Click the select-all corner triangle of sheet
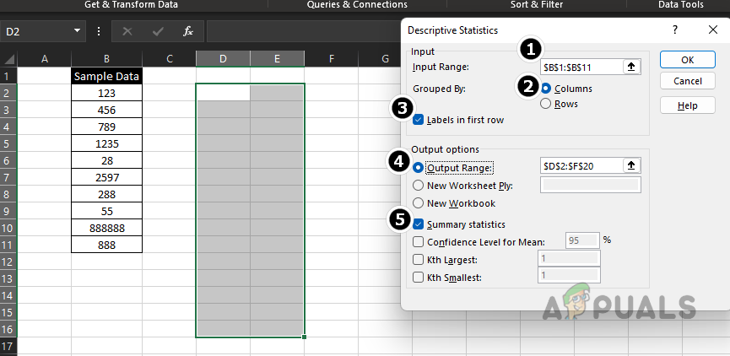Image resolution: width=730 pixels, height=356 pixels. (x=8, y=59)
